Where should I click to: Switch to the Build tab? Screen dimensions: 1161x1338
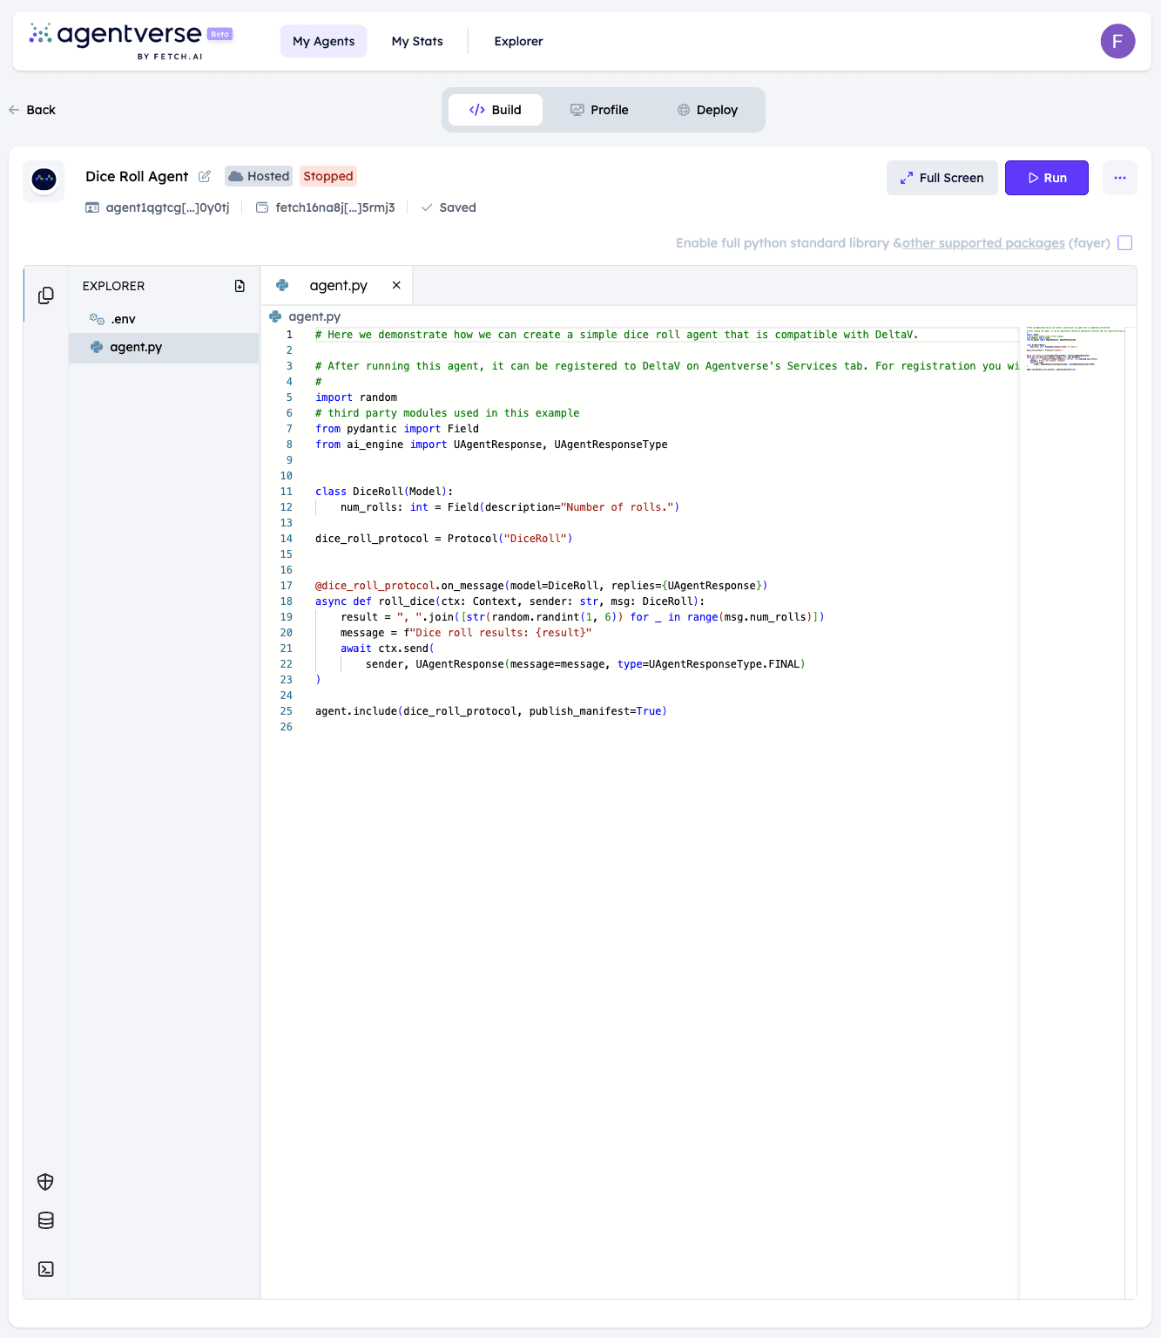(x=495, y=110)
